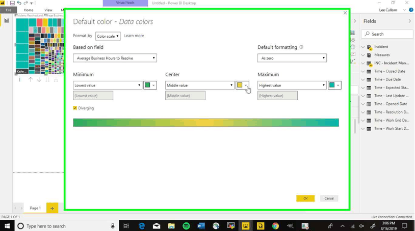Screen dimensions: 415x231
Task: Open Microsoft Word from the taskbar
Action: (x=201, y=226)
